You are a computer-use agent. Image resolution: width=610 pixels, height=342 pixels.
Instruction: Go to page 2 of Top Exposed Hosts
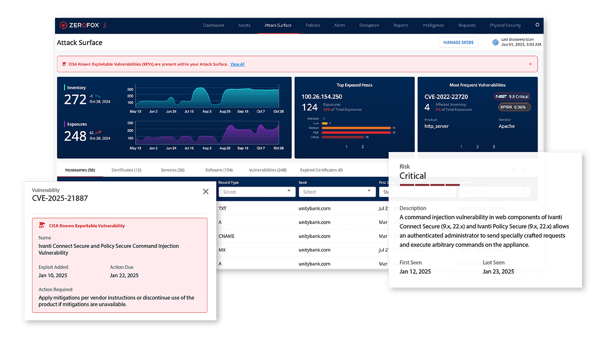click(362, 147)
